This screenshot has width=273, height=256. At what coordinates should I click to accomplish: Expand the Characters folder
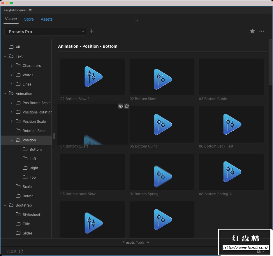point(12,66)
